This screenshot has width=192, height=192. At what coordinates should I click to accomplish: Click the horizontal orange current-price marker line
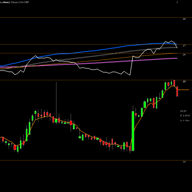[184, 90]
